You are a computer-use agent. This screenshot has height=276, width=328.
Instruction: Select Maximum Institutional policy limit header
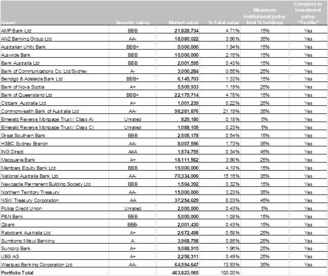[265, 16]
